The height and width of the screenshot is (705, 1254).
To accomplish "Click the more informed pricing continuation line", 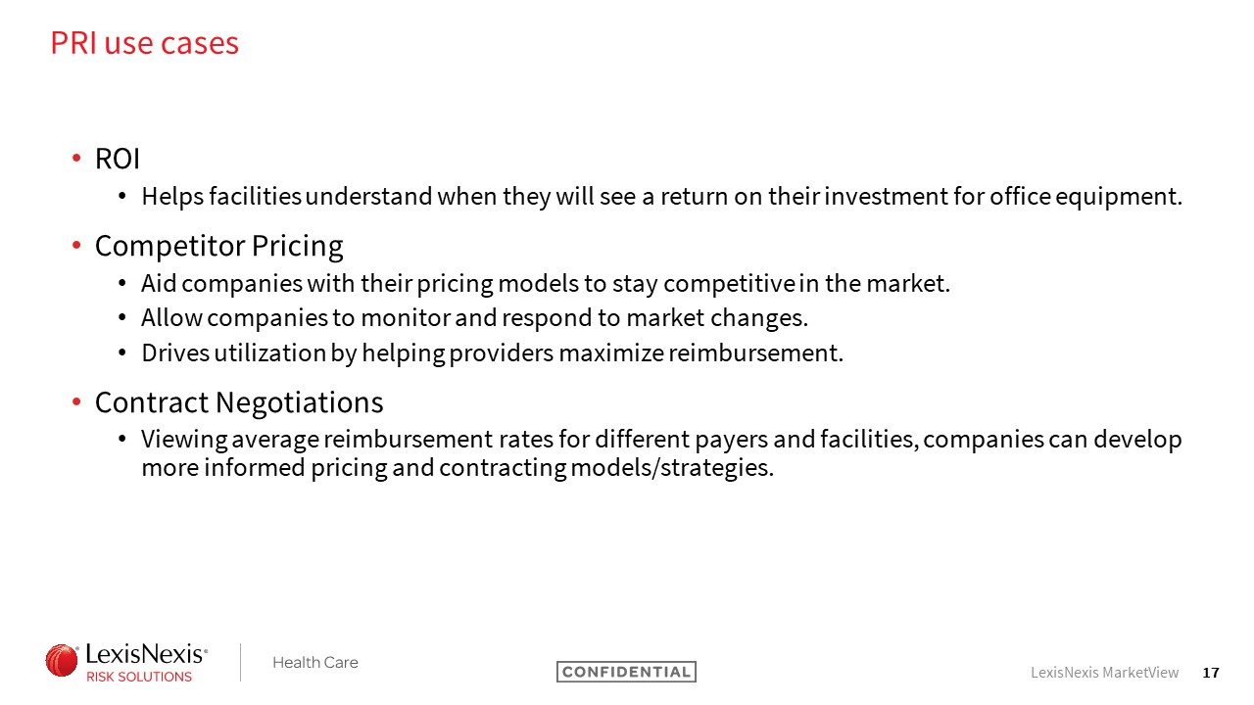I will 458,468.
